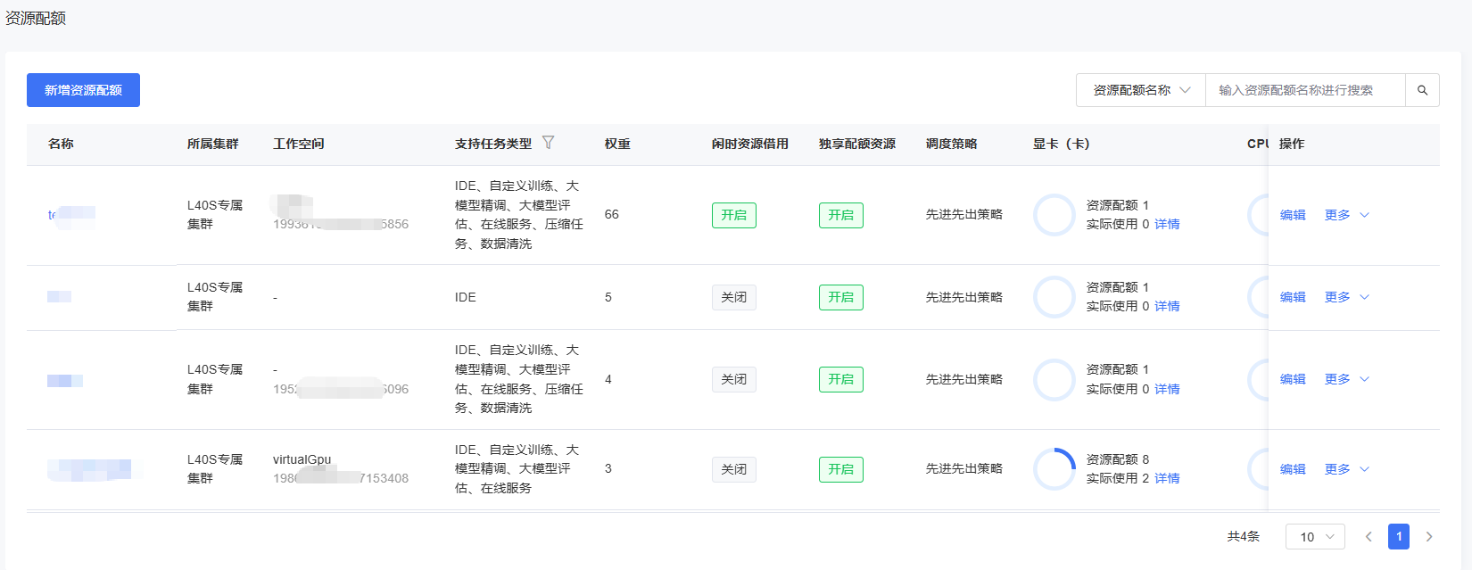Open the 资源配额名称 search type dropdown
The width and height of the screenshot is (1472, 570).
coord(1141,90)
